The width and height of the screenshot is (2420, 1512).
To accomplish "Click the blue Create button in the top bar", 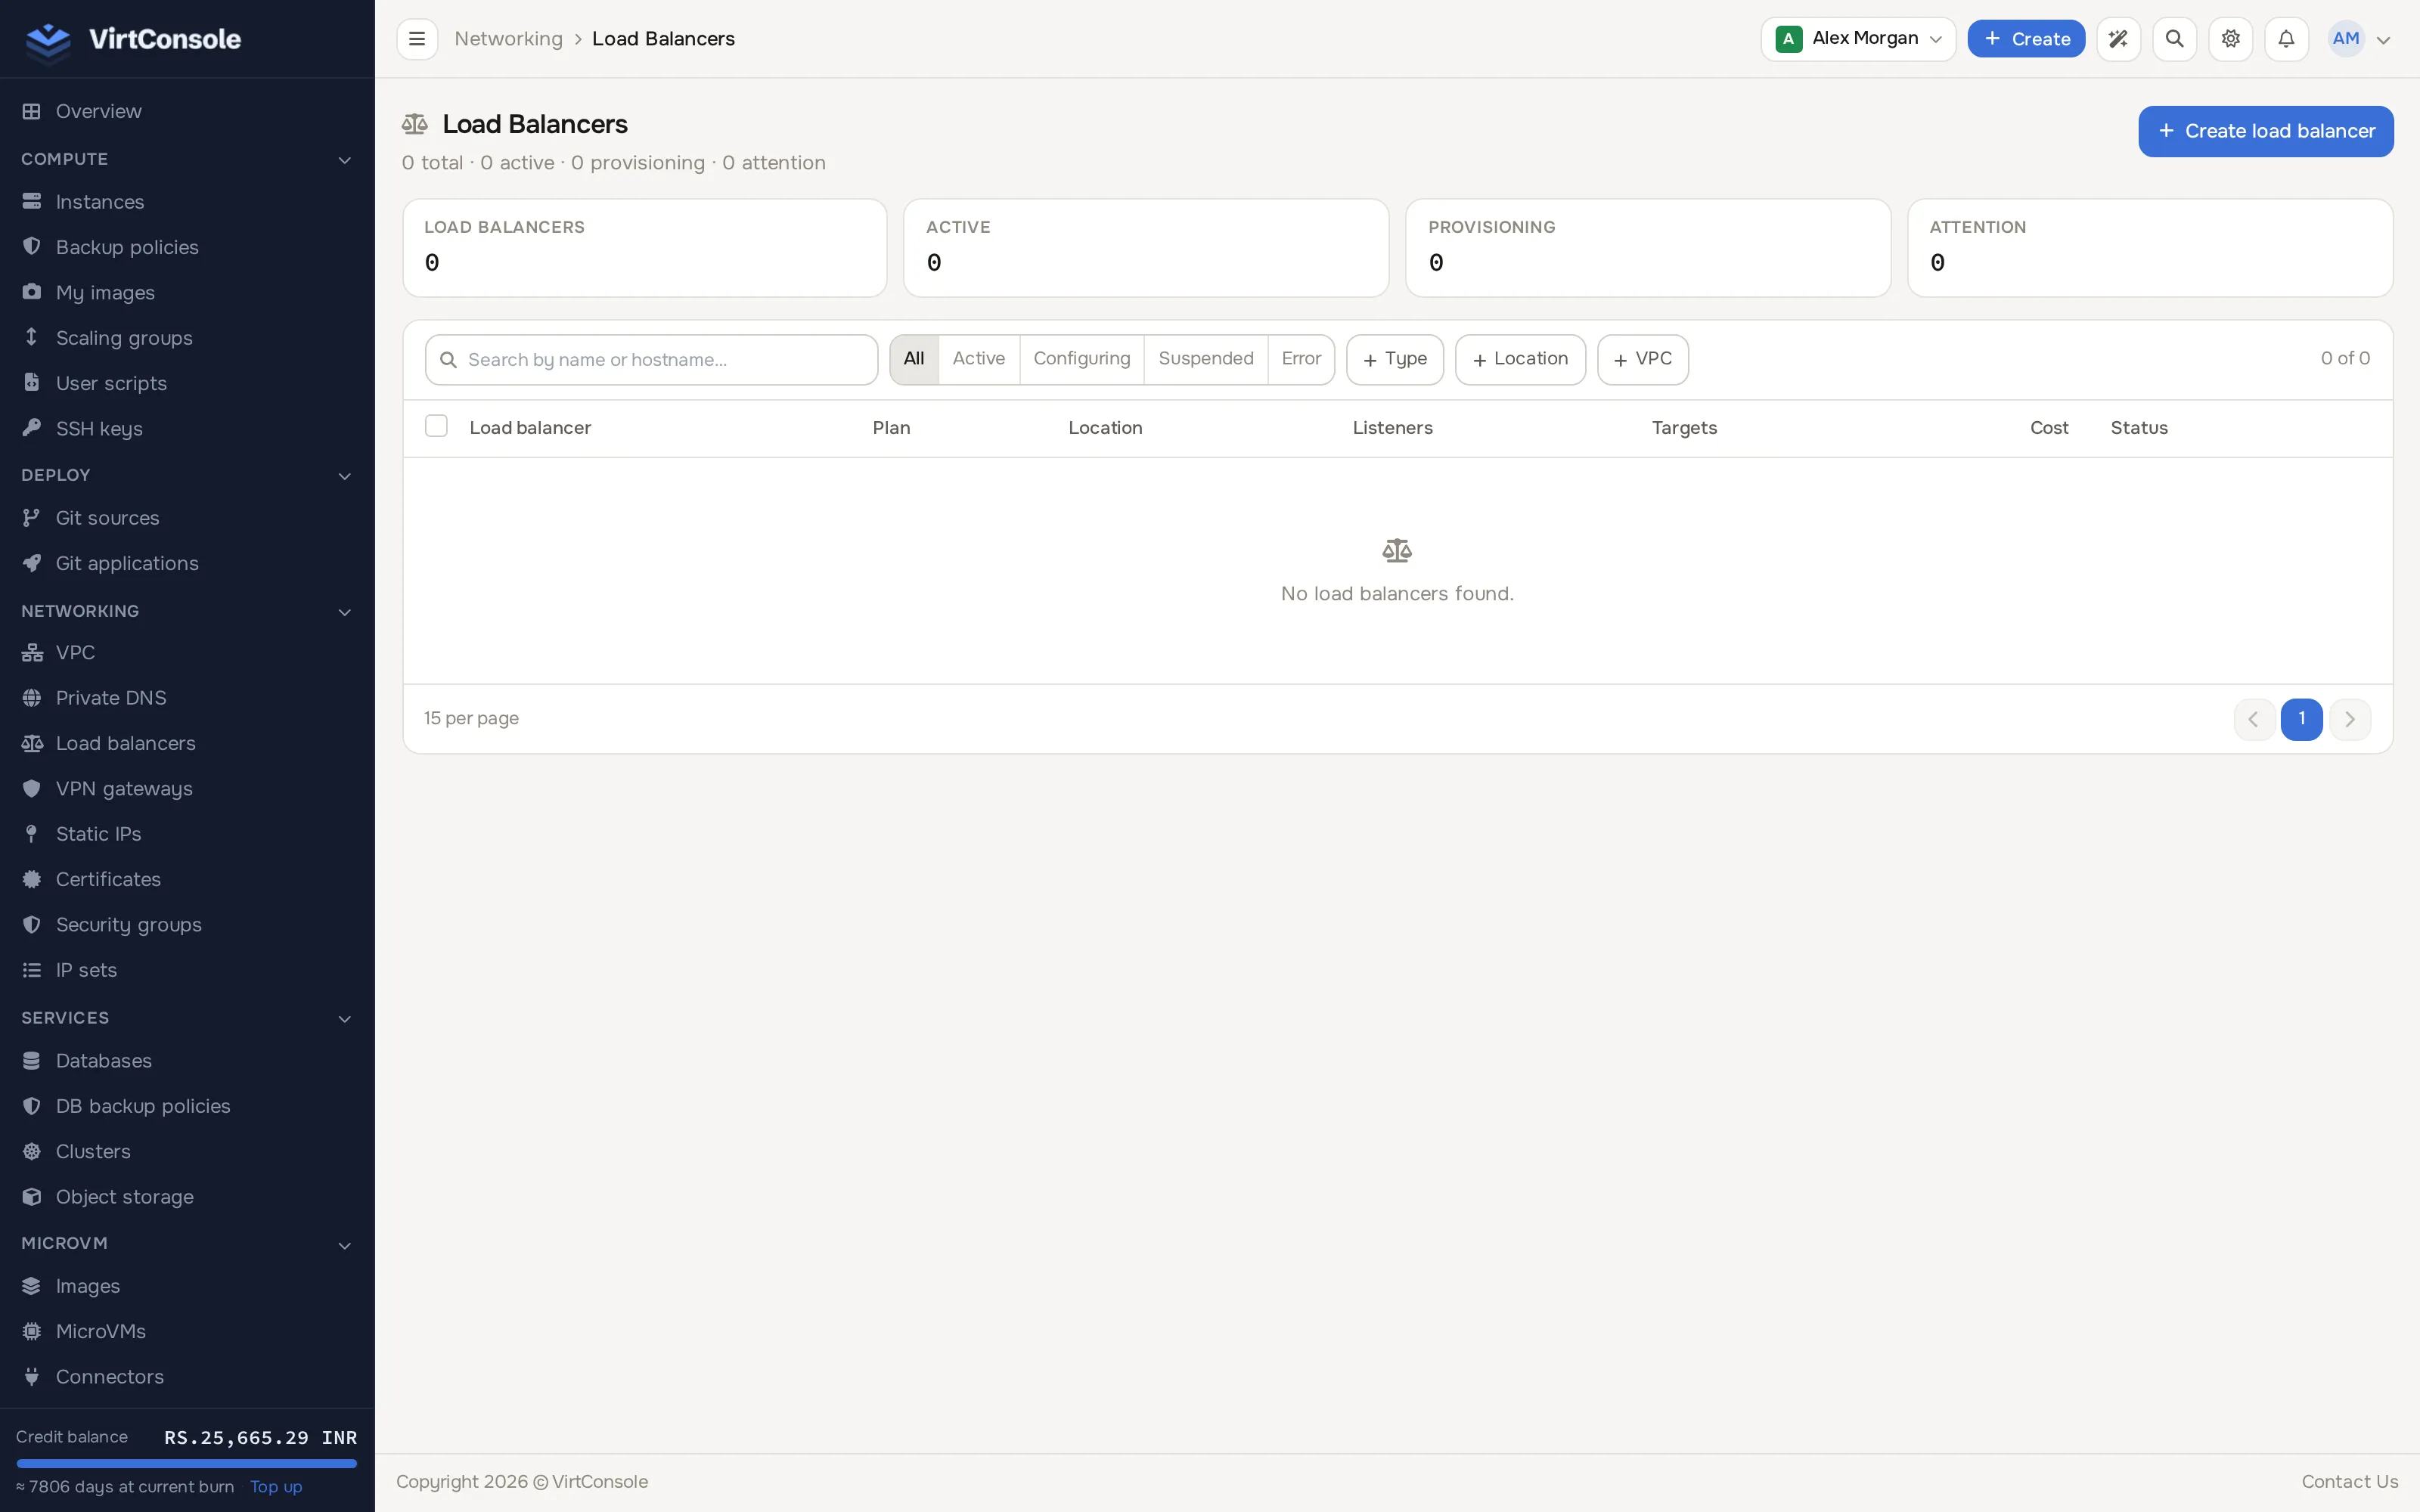I will click(x=2026, y=39).
